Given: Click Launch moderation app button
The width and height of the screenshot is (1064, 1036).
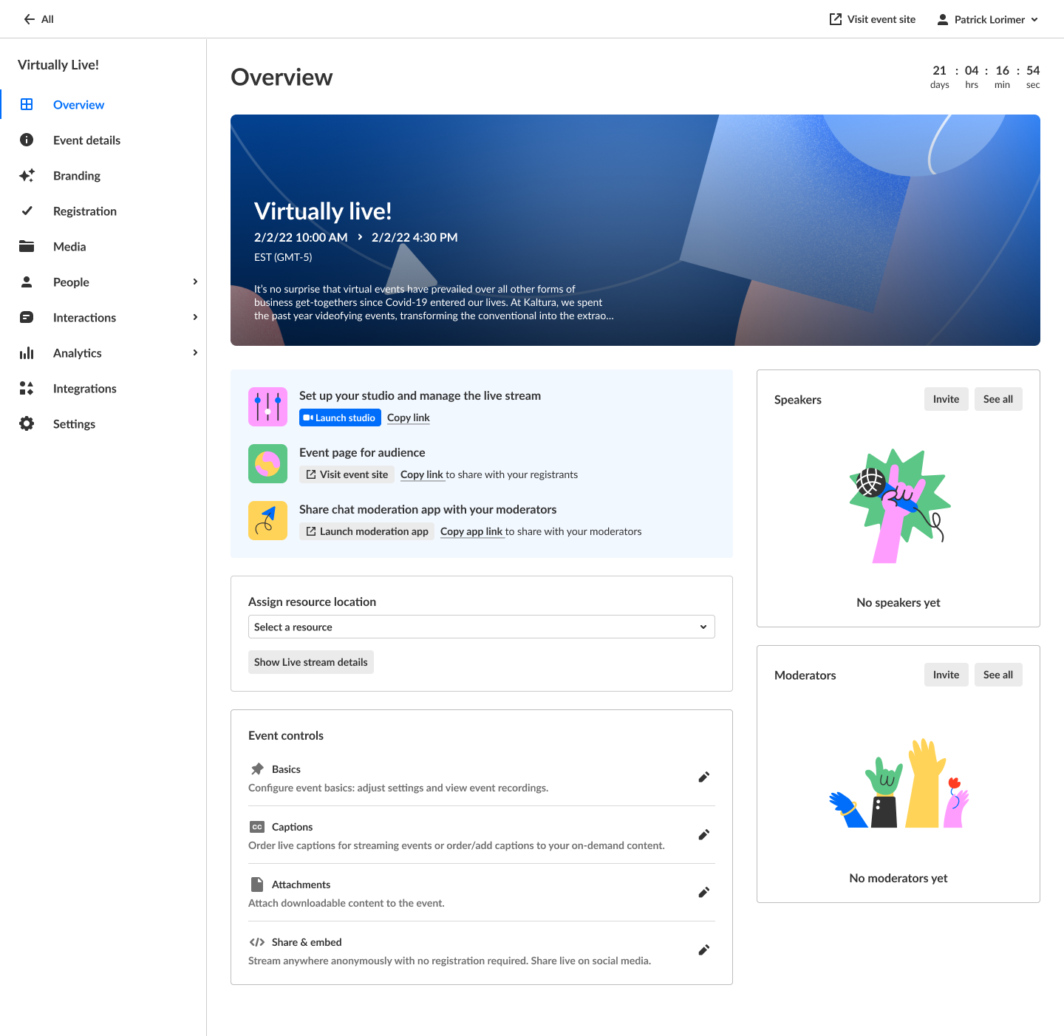Looking at the screenshot, I should click(366, 531).
